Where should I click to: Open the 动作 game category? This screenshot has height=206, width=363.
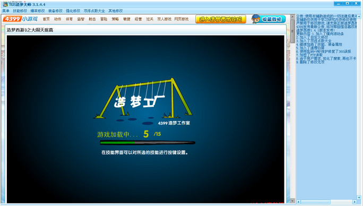point(58,19)
